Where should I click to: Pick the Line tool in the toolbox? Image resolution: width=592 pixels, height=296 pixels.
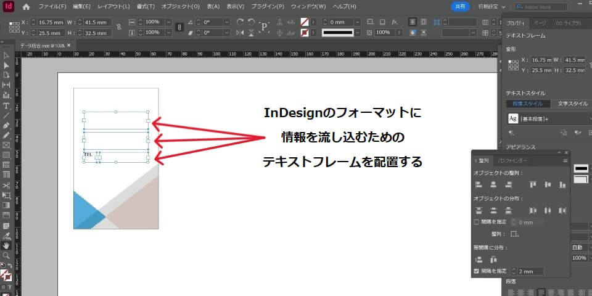6,115
